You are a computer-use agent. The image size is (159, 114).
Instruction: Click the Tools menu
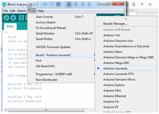point(32,11)
